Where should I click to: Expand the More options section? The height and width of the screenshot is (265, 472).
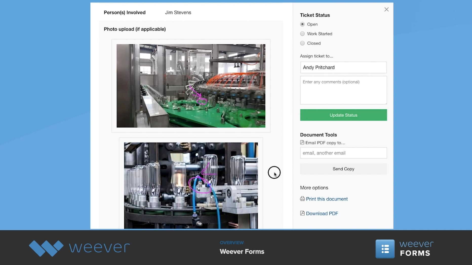point(314,188)
